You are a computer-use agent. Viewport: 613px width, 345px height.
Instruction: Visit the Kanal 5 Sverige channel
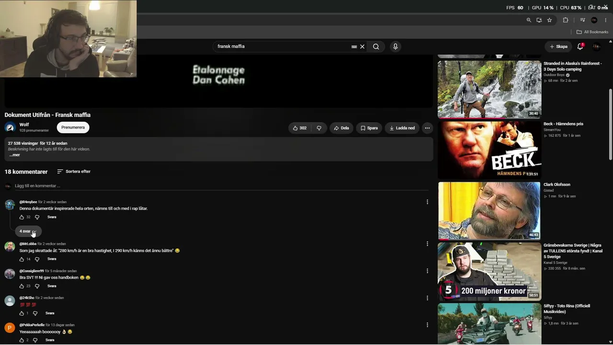[556, 263]
